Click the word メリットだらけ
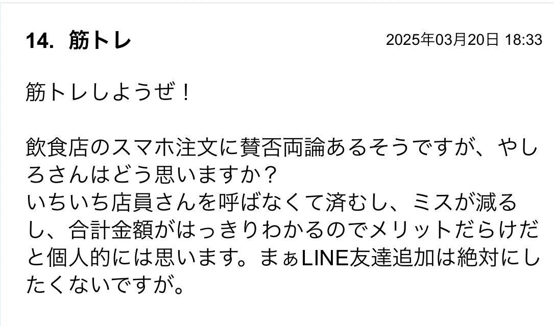 pyautogui.click(x=443, y=231)
